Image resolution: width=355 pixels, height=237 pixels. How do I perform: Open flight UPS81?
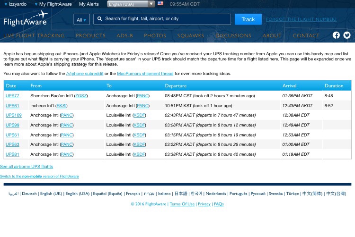12,154
